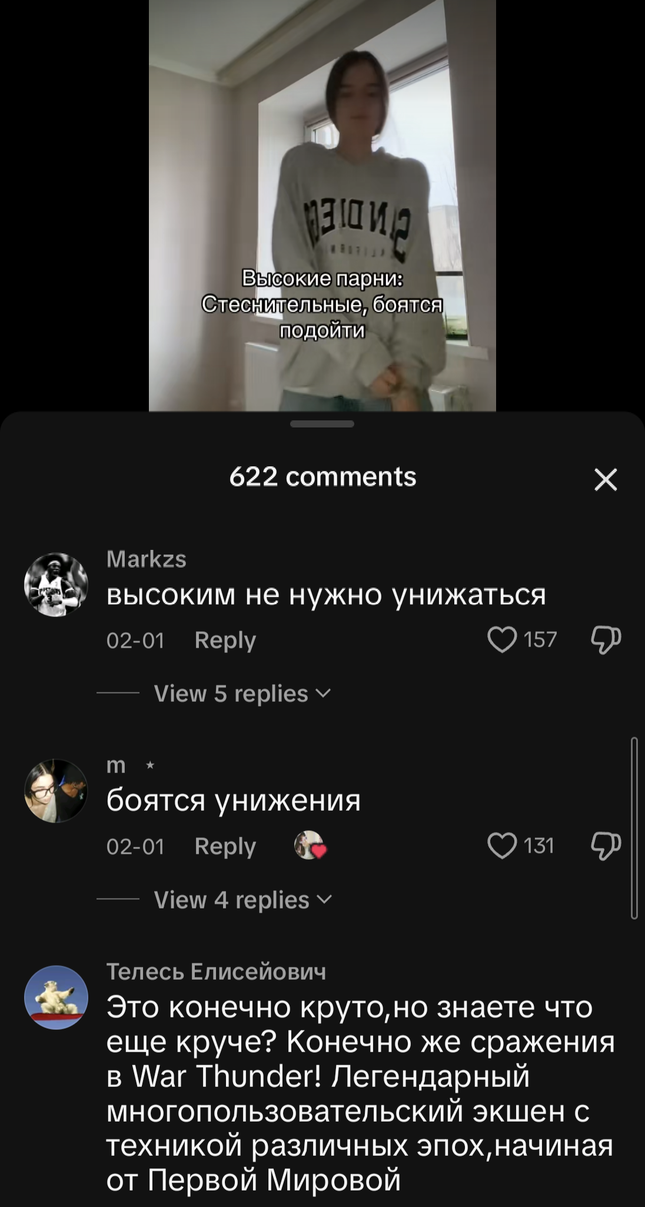Reply to Markzs's comment
Image resolution: width=645 pixels, height=1207 pixels.
pyautogui.click(x=225, y=641)
